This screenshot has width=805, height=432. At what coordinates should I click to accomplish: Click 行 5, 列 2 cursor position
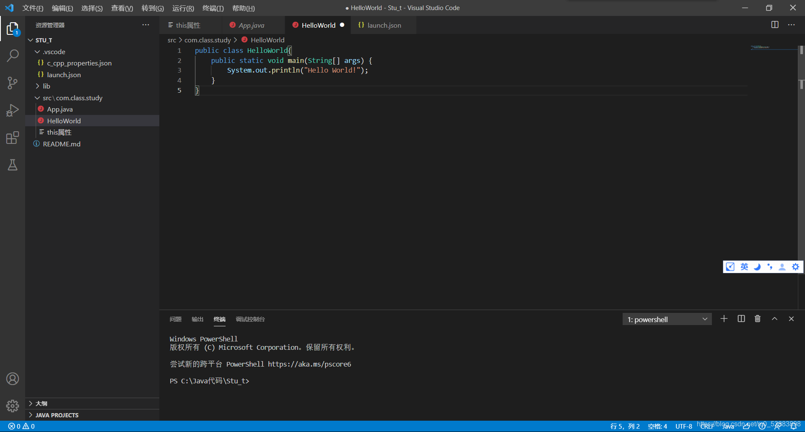(625, 426)
